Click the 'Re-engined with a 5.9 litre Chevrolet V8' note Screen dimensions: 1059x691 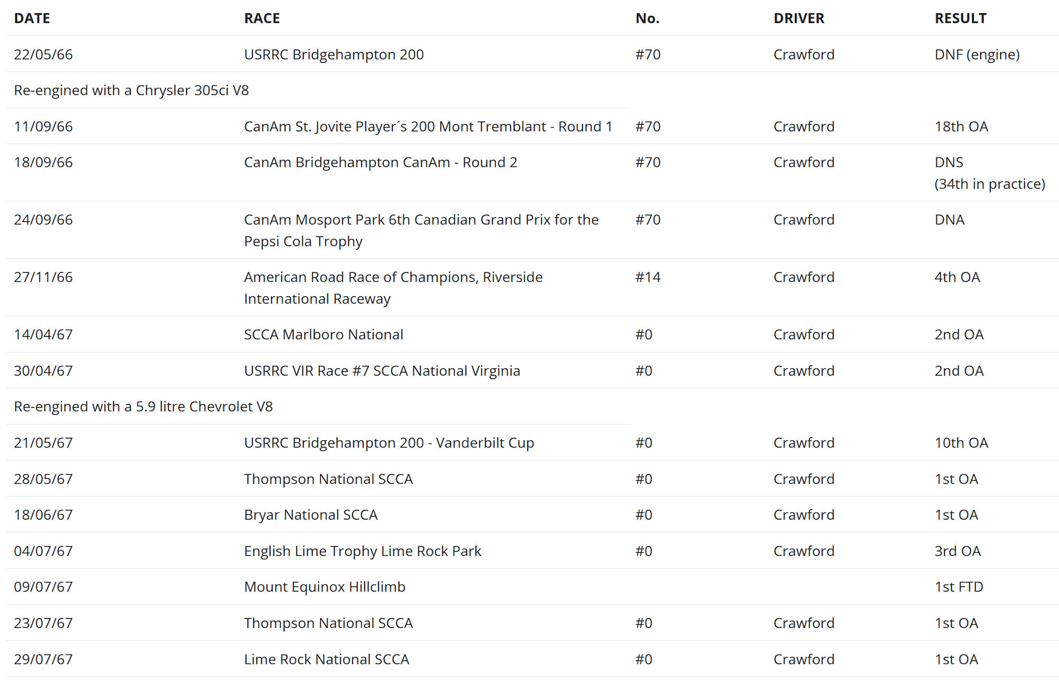coord(143,407)
